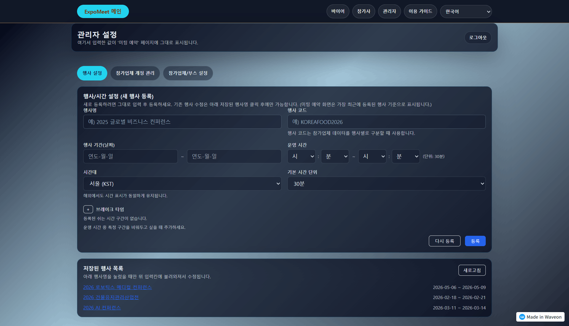This screenshot has width=569, height=326.
Task: Switch to 참가업체/부스 설정 tab
Action: point(188,73)
